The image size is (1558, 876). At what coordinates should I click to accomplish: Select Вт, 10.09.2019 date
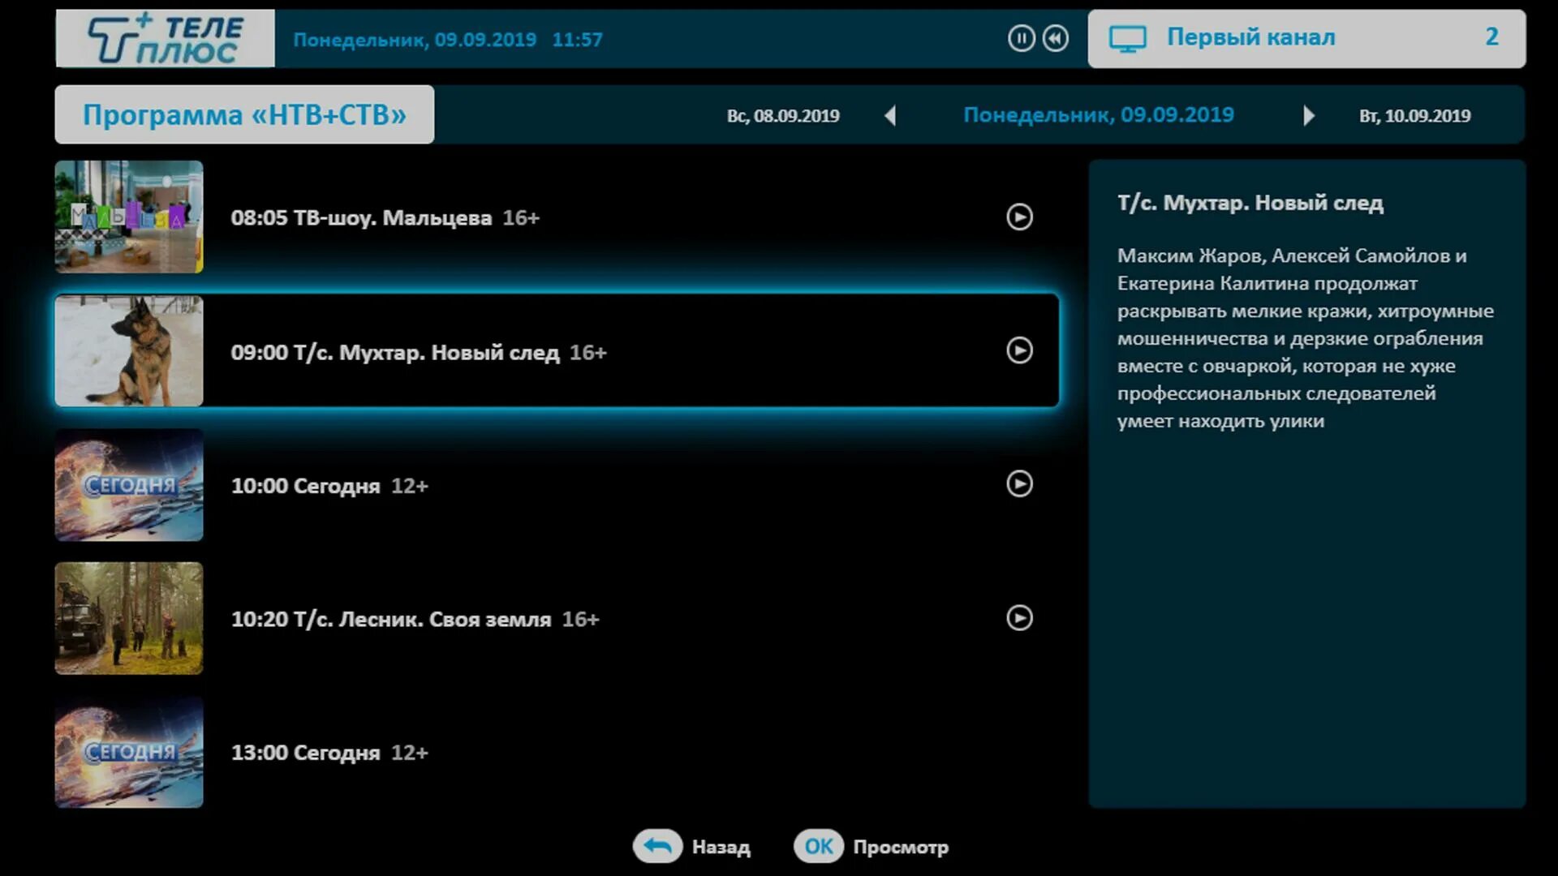point(1414,116)
